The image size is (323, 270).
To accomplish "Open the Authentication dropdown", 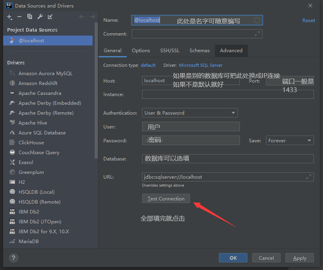I will pos(190,113).
